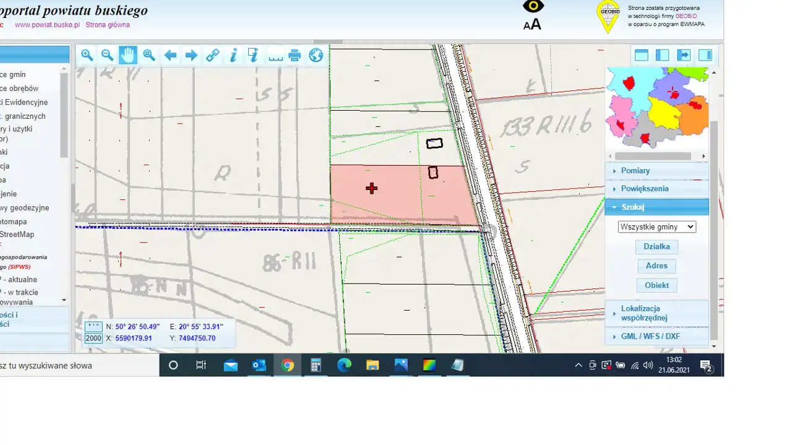Open the 'Strona główna' link
Image resolution: width=792 pixels, height=445 pixels.
[x=108, y=25]
